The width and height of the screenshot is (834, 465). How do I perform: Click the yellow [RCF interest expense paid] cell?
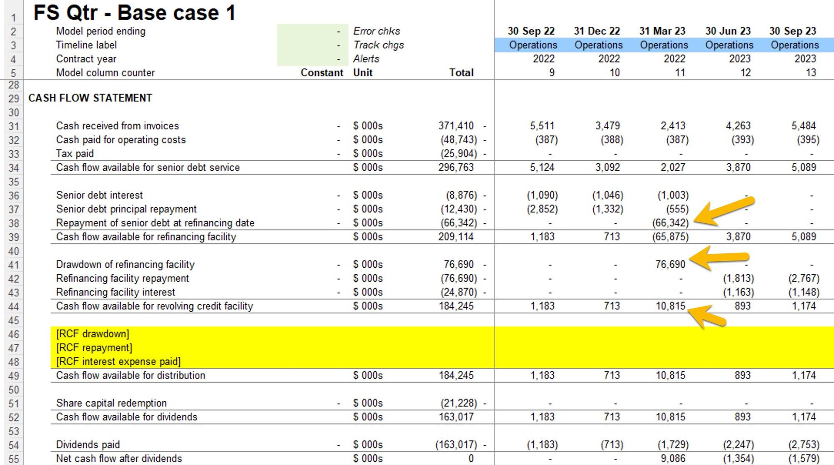tap(118, 361)
